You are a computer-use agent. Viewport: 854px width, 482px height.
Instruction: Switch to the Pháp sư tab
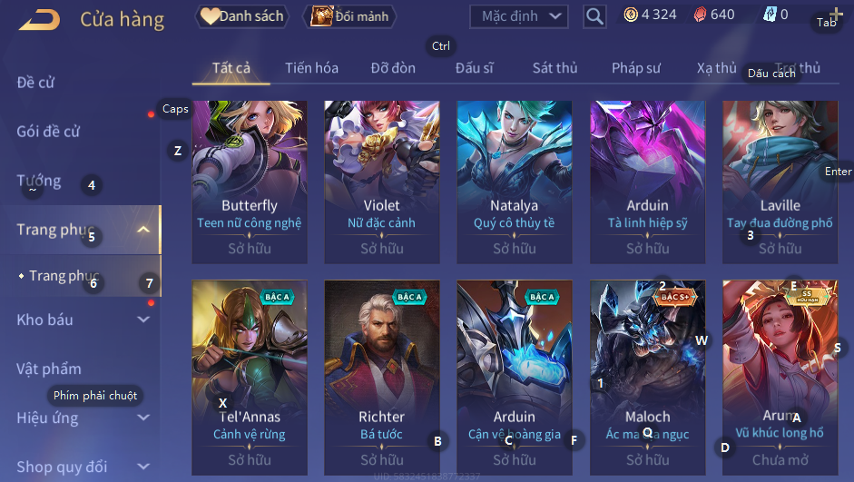click(x=635, y=68)
